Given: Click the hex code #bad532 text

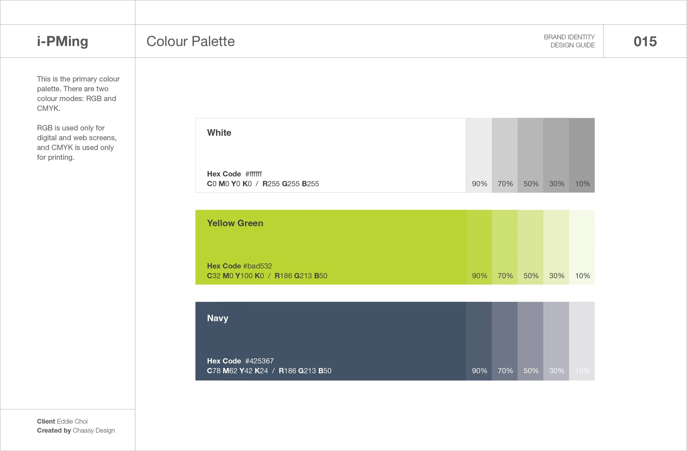Looking at the screenshot, I should tap(257, 266).
